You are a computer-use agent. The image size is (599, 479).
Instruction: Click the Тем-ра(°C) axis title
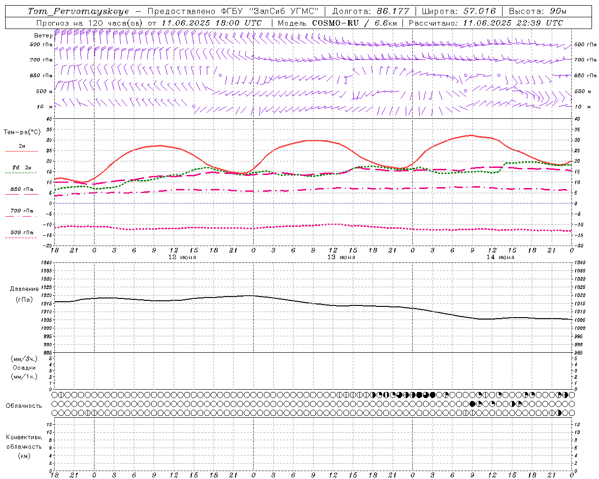[x=22, y=132]
